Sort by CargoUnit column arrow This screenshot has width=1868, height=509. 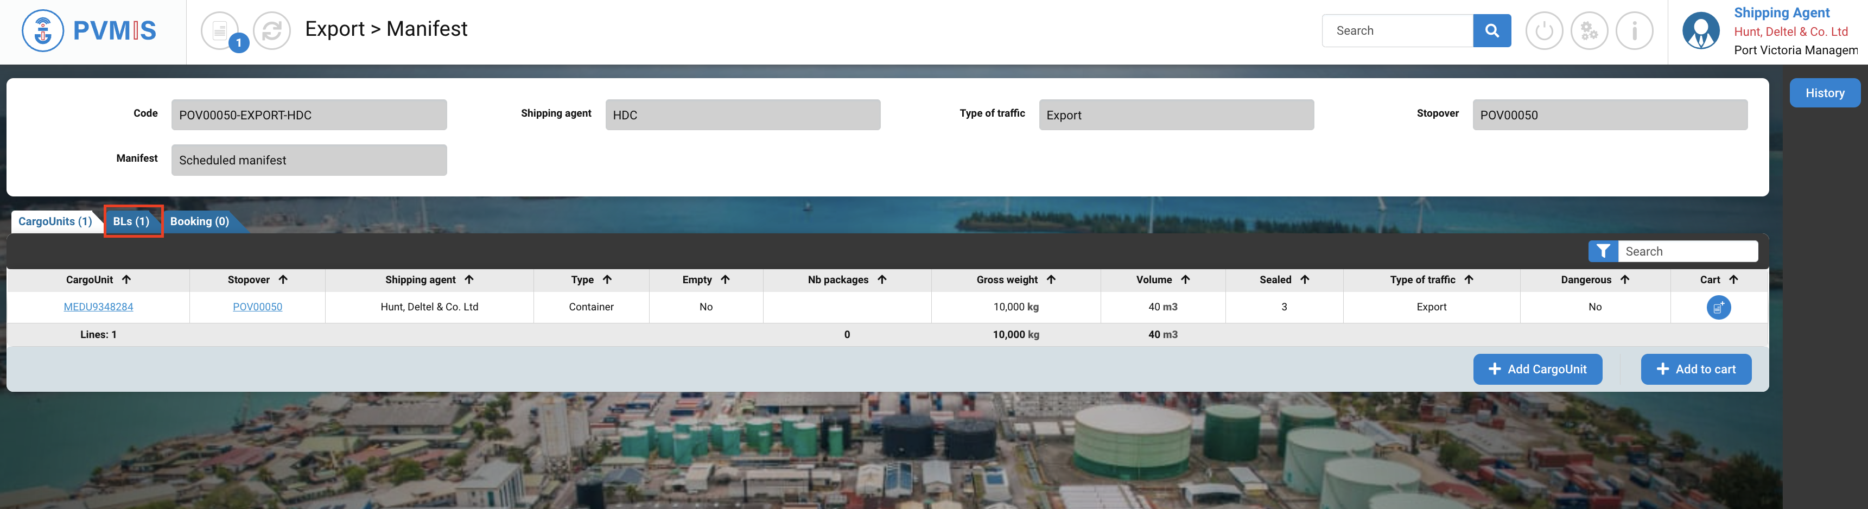[x=127, y=280]
